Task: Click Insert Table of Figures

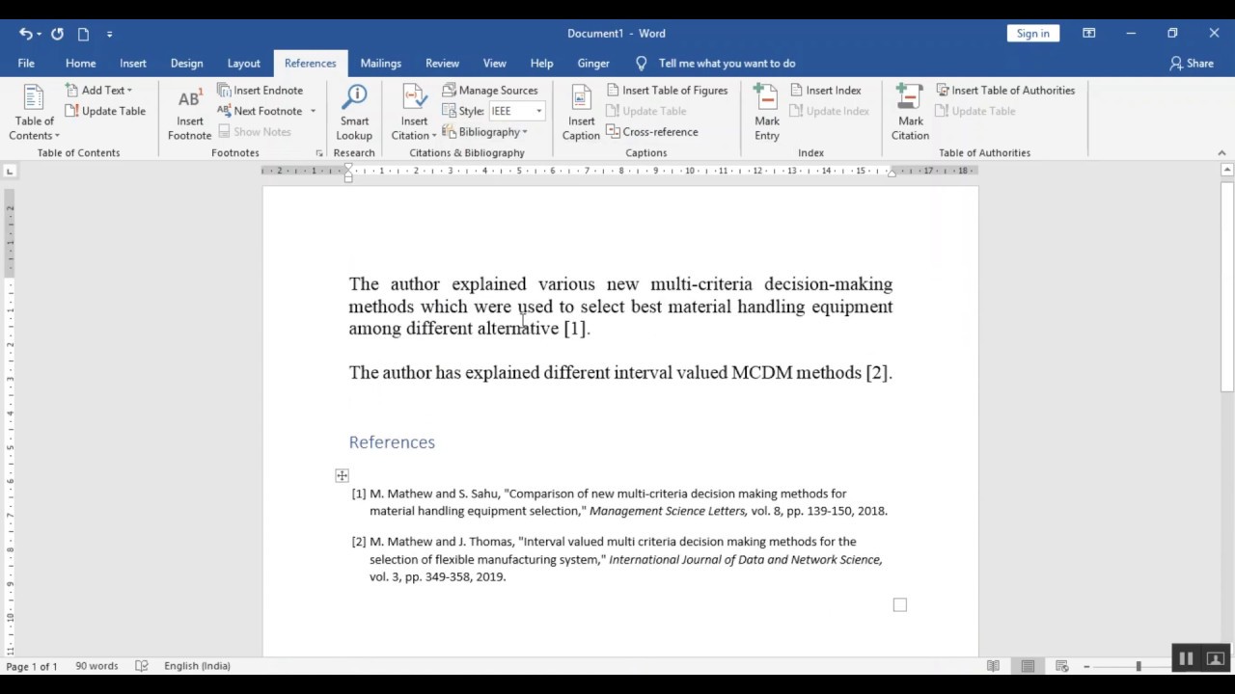Action: [667, 90]
